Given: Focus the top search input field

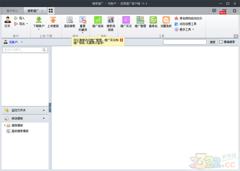Looking at the screenshot, I should (x=185, y=42).
